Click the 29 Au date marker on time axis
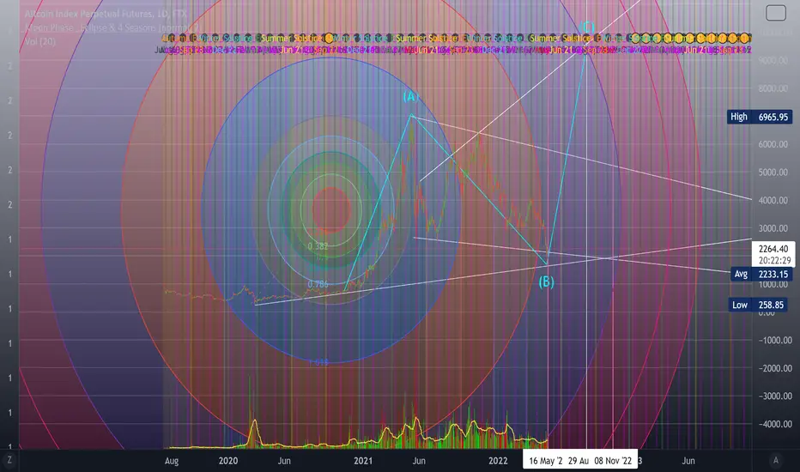The width and height of the screenshot is (800, 472). coord(579,461)
